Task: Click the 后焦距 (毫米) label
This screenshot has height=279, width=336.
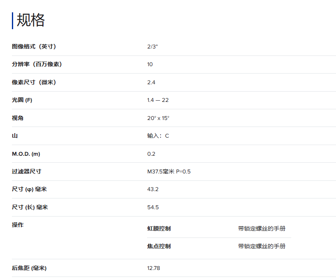Action: (x=29, y=268)
